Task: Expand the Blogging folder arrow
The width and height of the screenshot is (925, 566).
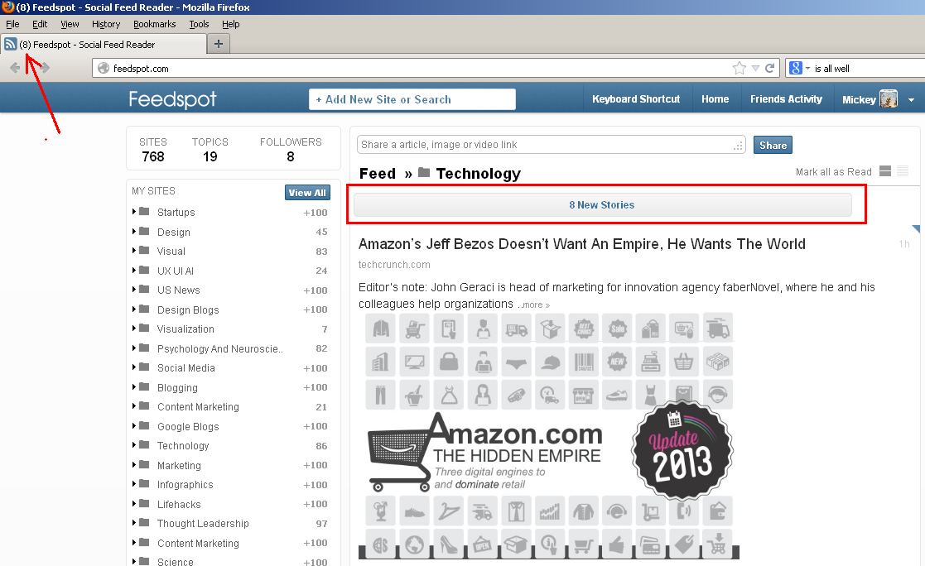Action: (134, 386)
